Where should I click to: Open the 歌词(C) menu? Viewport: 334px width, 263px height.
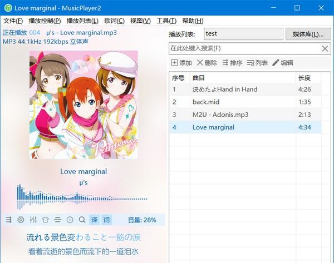coord(114,21)
